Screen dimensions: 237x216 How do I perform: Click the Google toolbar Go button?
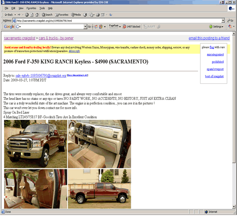coord(90,27)
